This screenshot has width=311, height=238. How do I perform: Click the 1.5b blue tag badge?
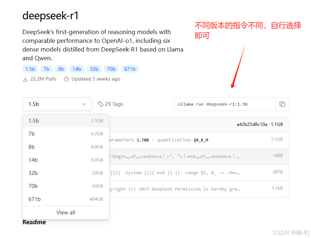pyautogui.click(x=30, y=69)
